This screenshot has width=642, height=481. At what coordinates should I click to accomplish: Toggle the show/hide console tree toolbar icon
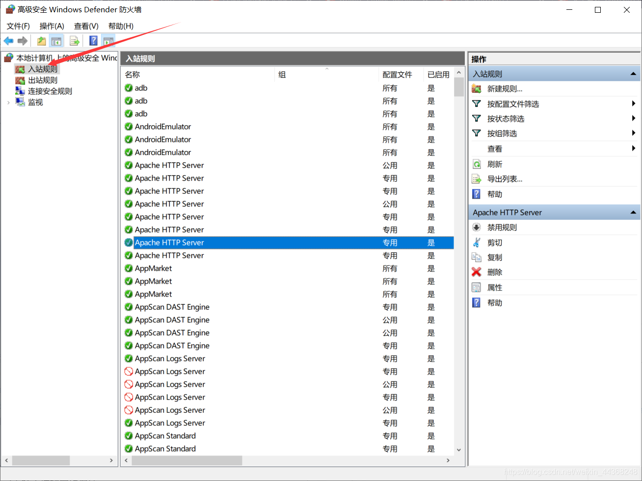click(56, 41)
